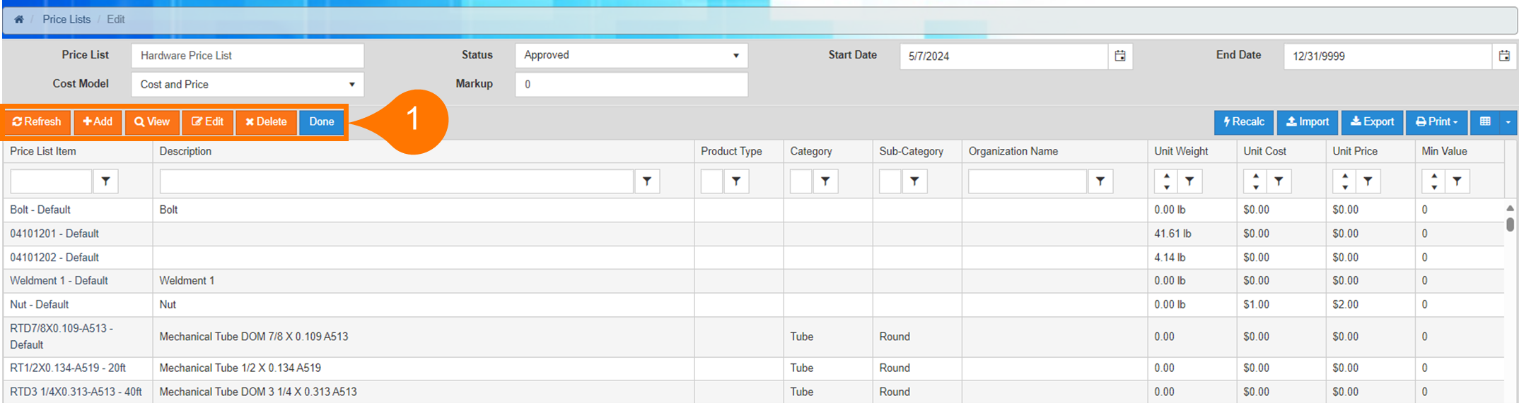
Task: Go to Price Lists breadcrumb link
Action: click(x=66, y=20)
